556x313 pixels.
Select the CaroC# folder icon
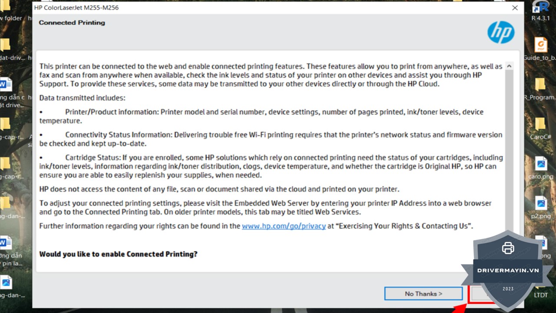(x=540, y=125)
